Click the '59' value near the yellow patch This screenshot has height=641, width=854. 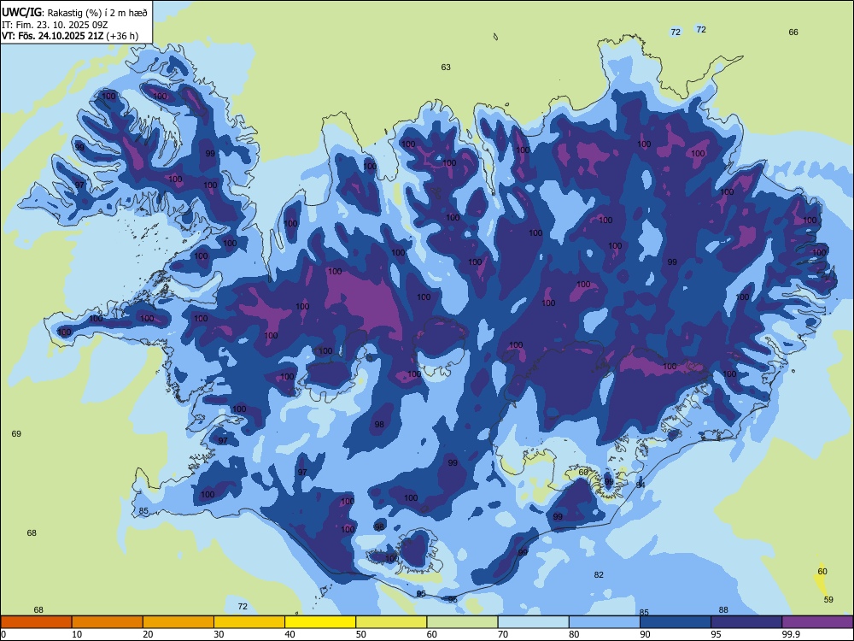(x=828, y=600)
